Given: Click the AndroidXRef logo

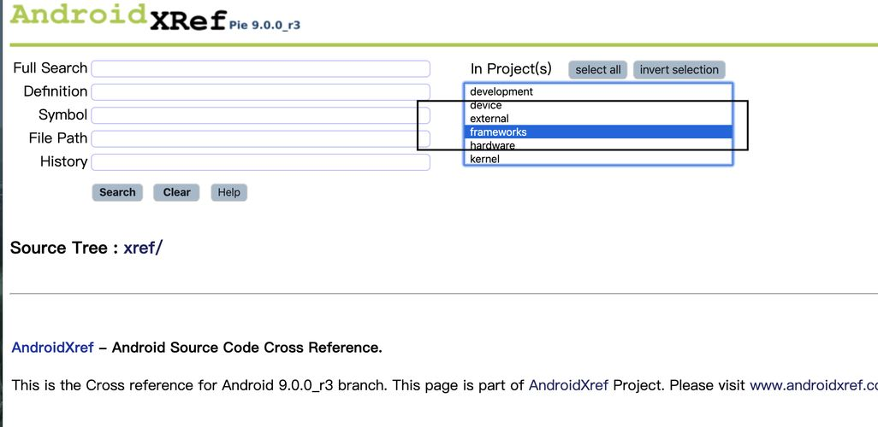Looking at the screenshot, I should point(118,17).
